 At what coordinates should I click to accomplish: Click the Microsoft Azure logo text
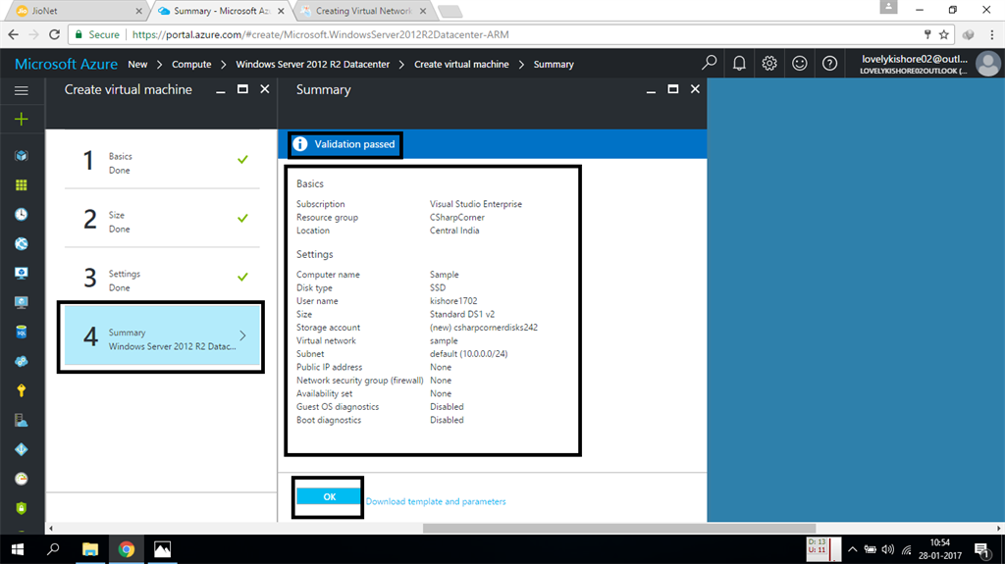[66, 64]
